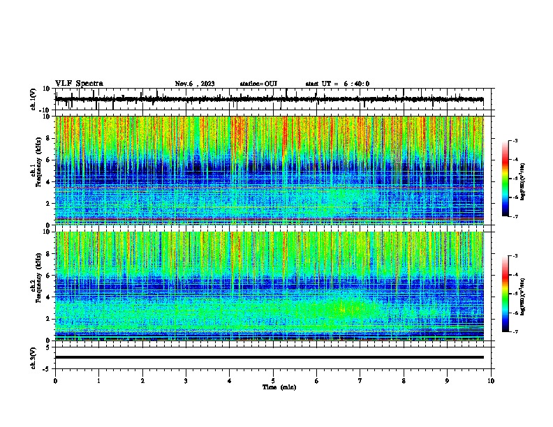Click the ch.1 color bar log(PSD) label
Screen dimensions: 553x427
pyautogui.click(x=523, y=182)
